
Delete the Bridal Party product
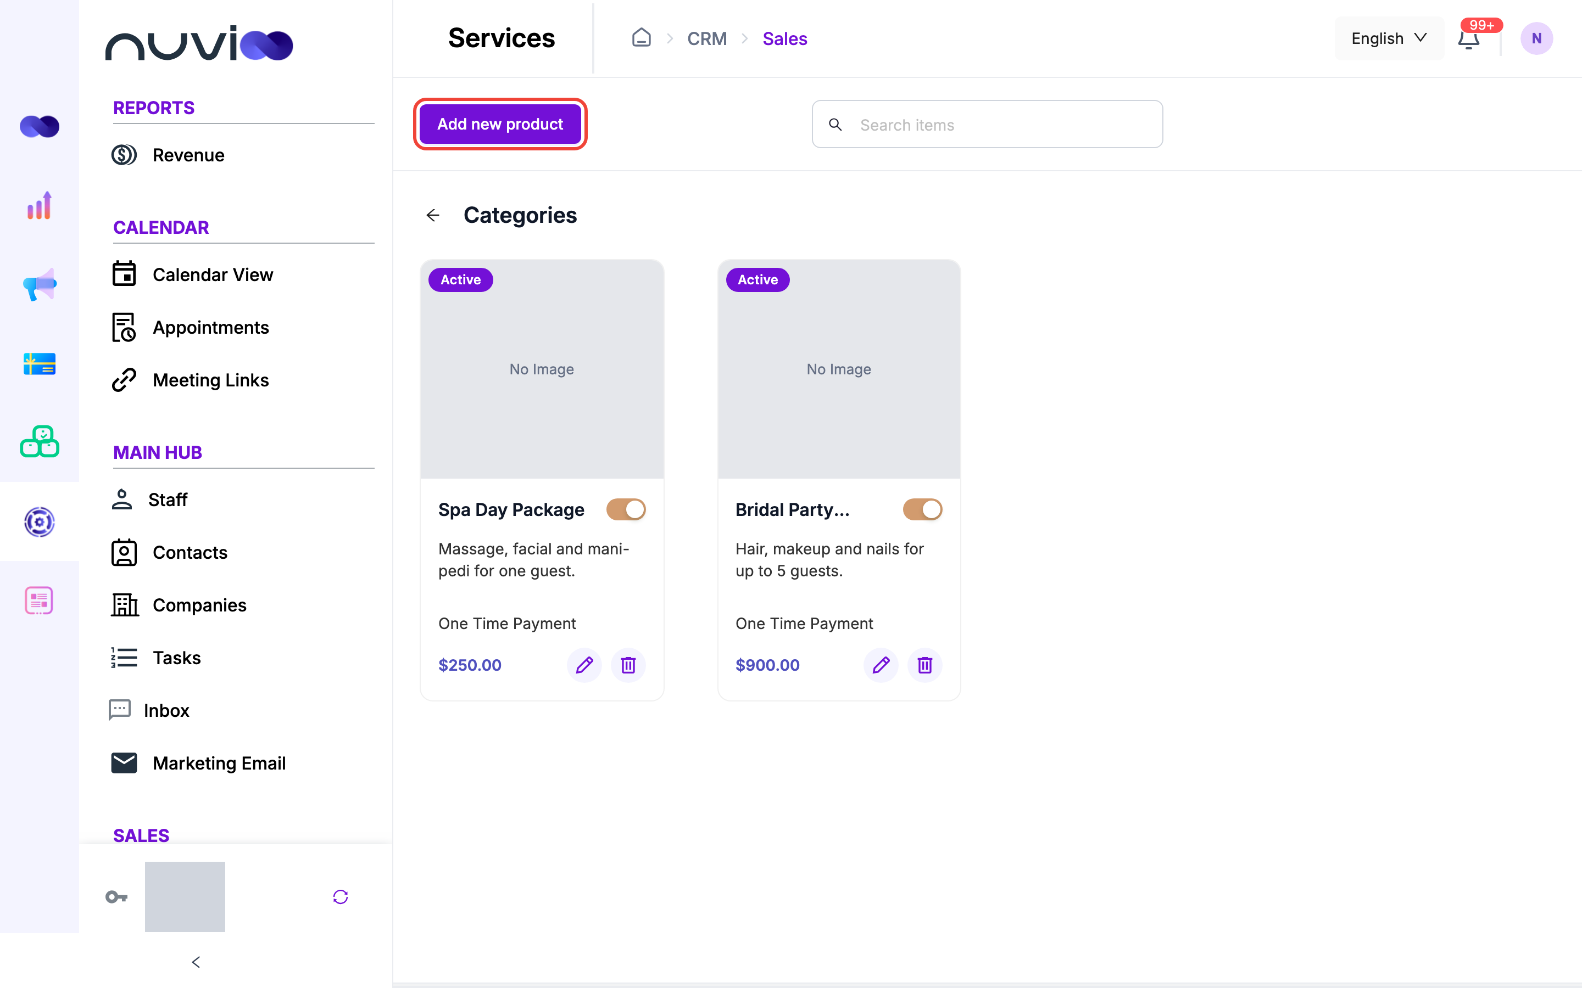pos(924,665)
